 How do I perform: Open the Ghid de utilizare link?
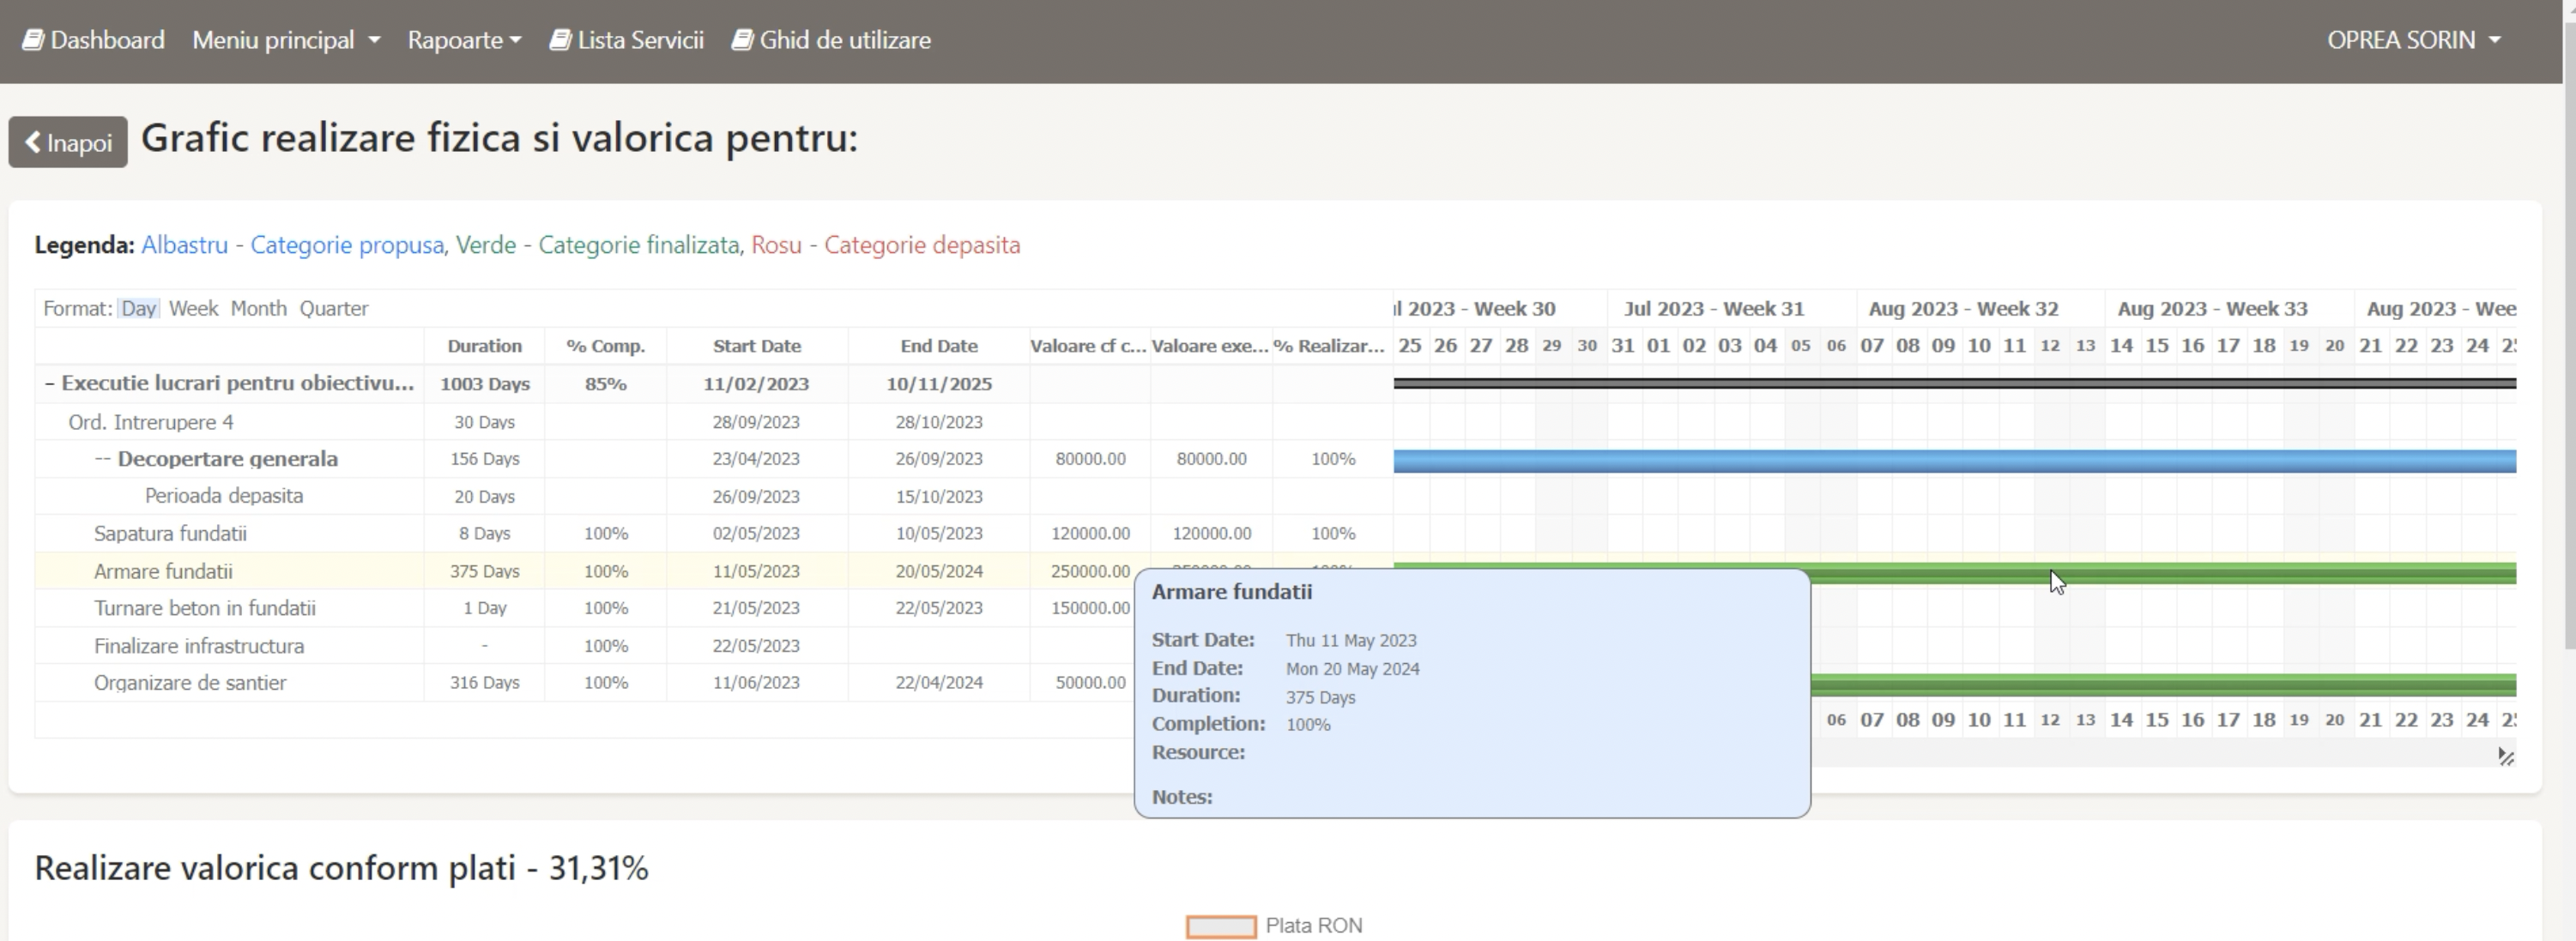tap(845, 40)
